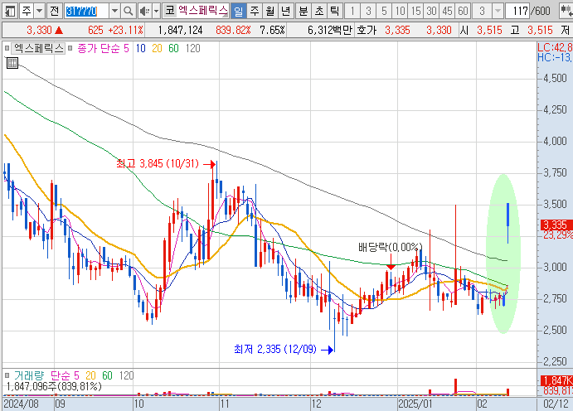
Task: Click the 배당락(0,00%) ex-dividend marker
Action: click(391, 248)
